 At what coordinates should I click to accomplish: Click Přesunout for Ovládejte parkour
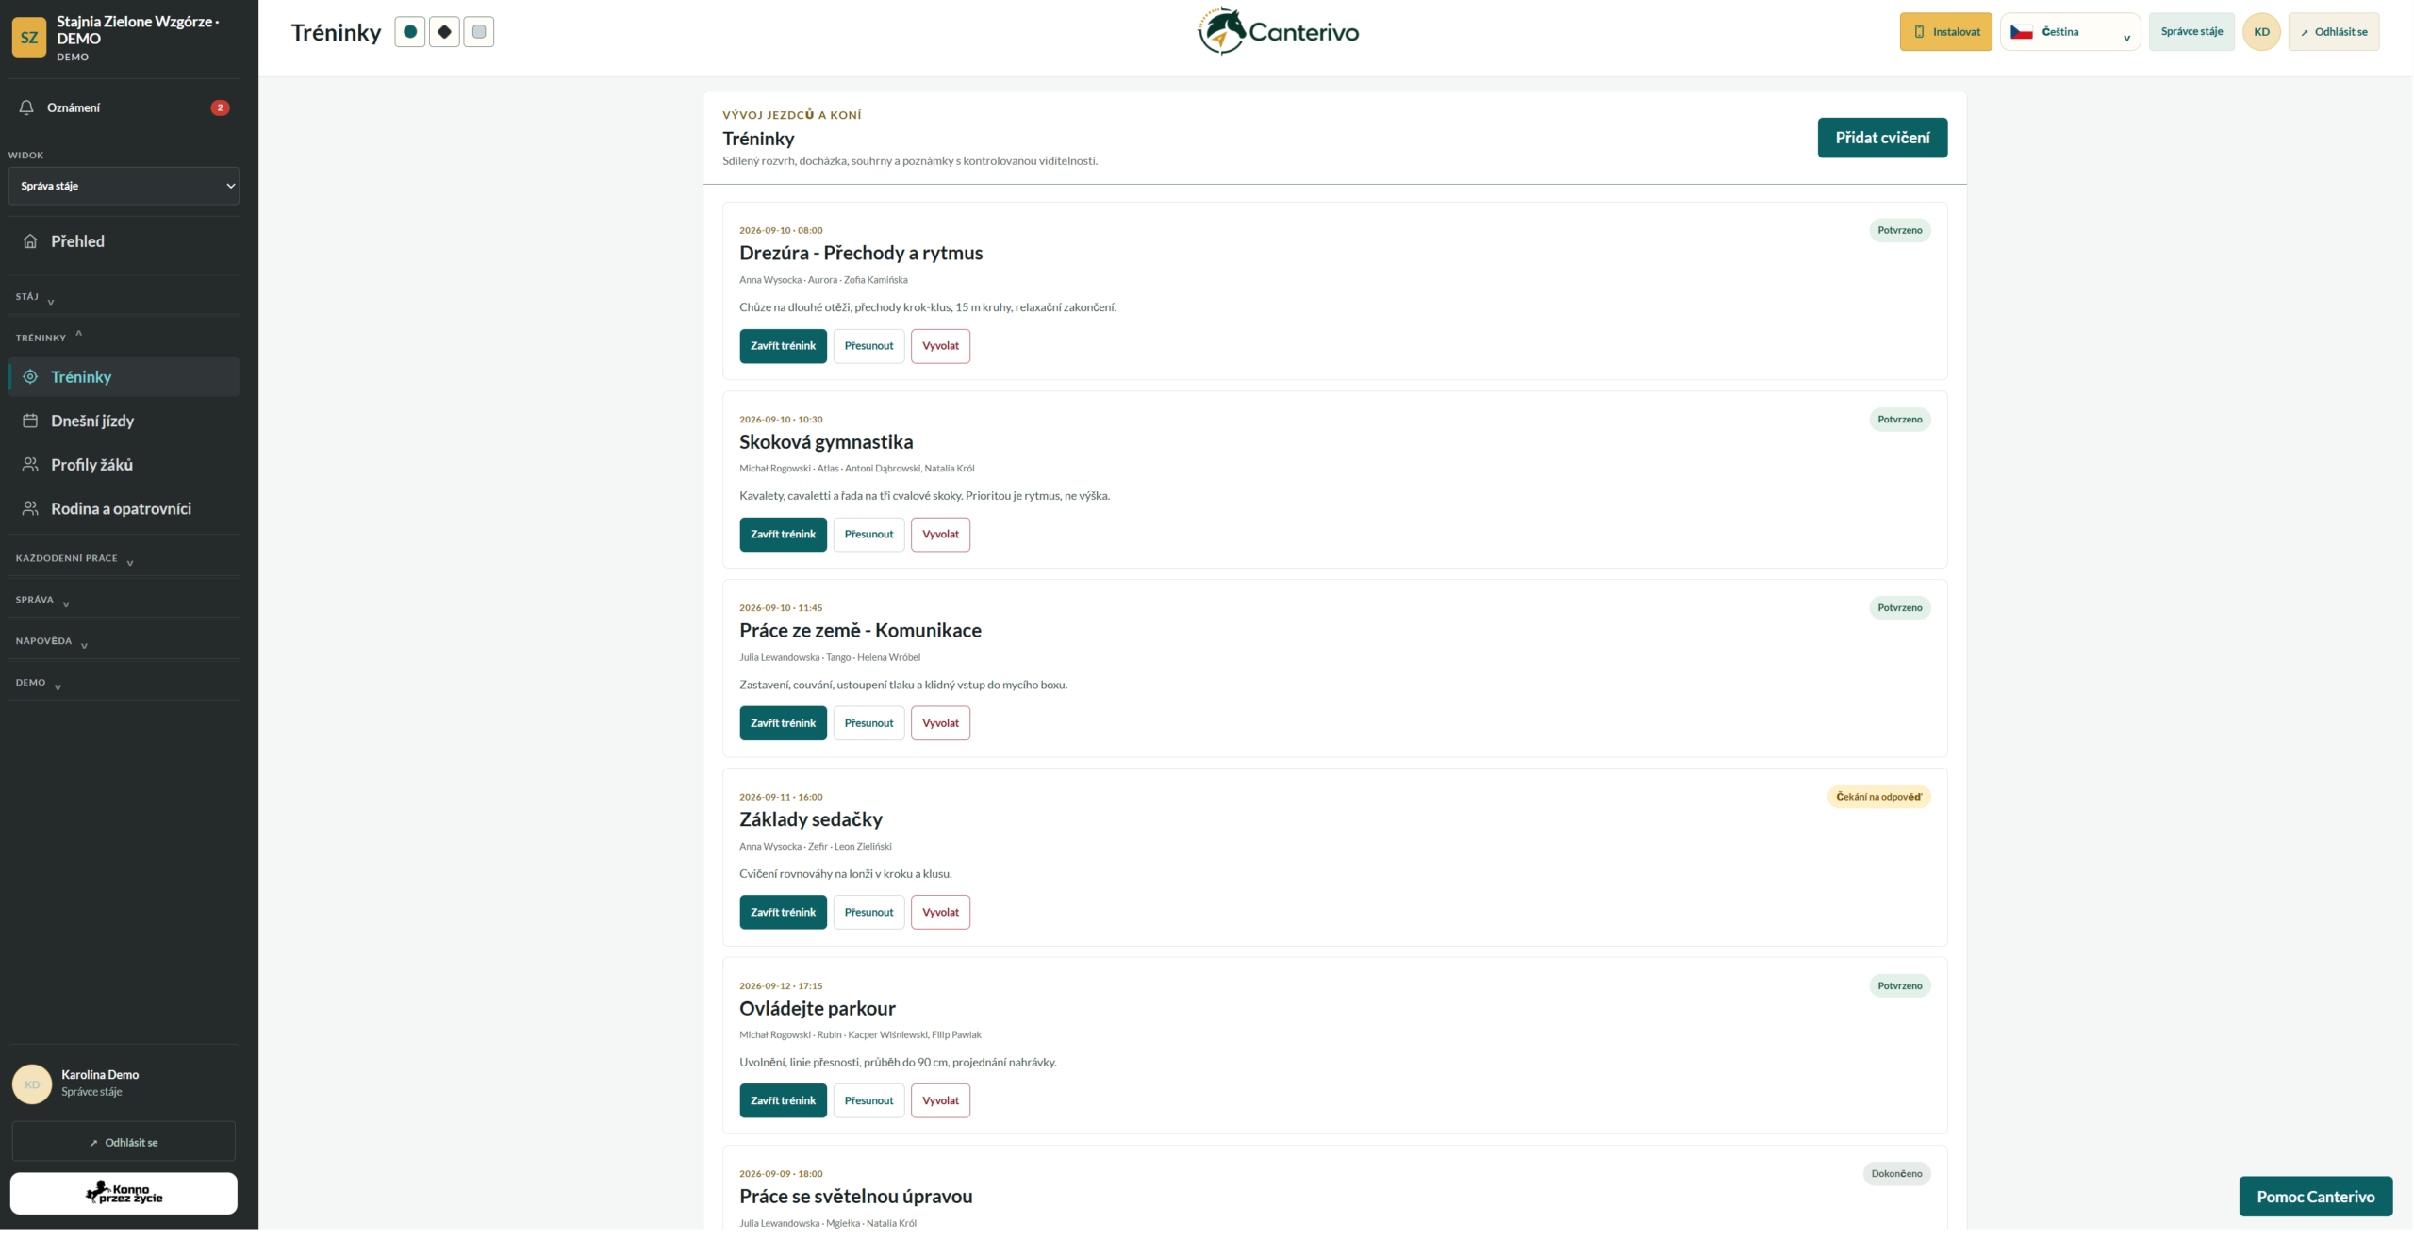click(868, 1101)
